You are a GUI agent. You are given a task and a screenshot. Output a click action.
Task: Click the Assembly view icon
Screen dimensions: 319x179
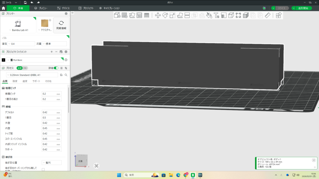point(279,15)
